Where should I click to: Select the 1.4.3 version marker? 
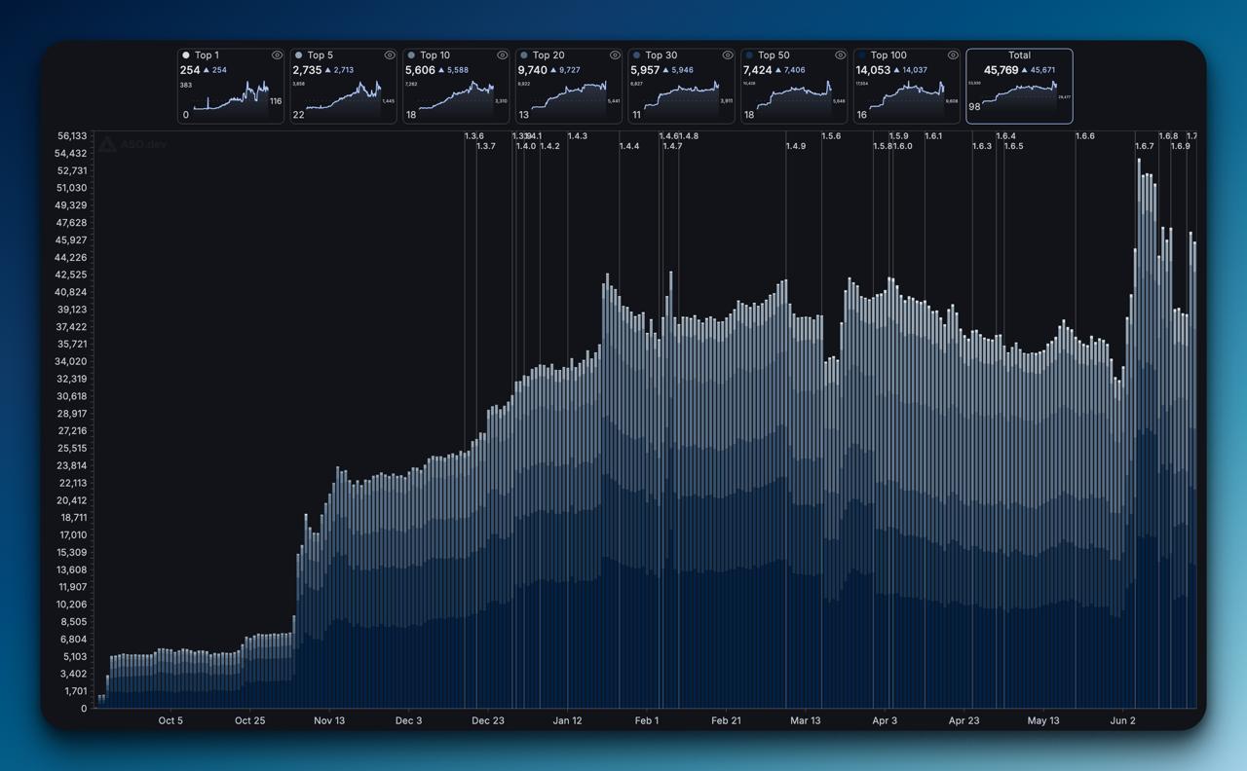pos(578,136)
